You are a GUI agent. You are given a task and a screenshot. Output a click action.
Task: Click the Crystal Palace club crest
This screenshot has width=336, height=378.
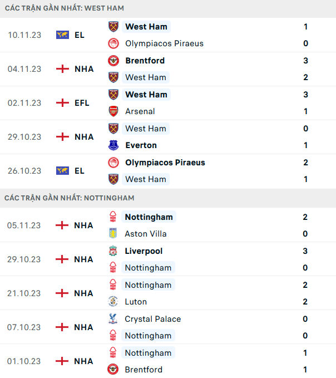click(x=113, y=319)
